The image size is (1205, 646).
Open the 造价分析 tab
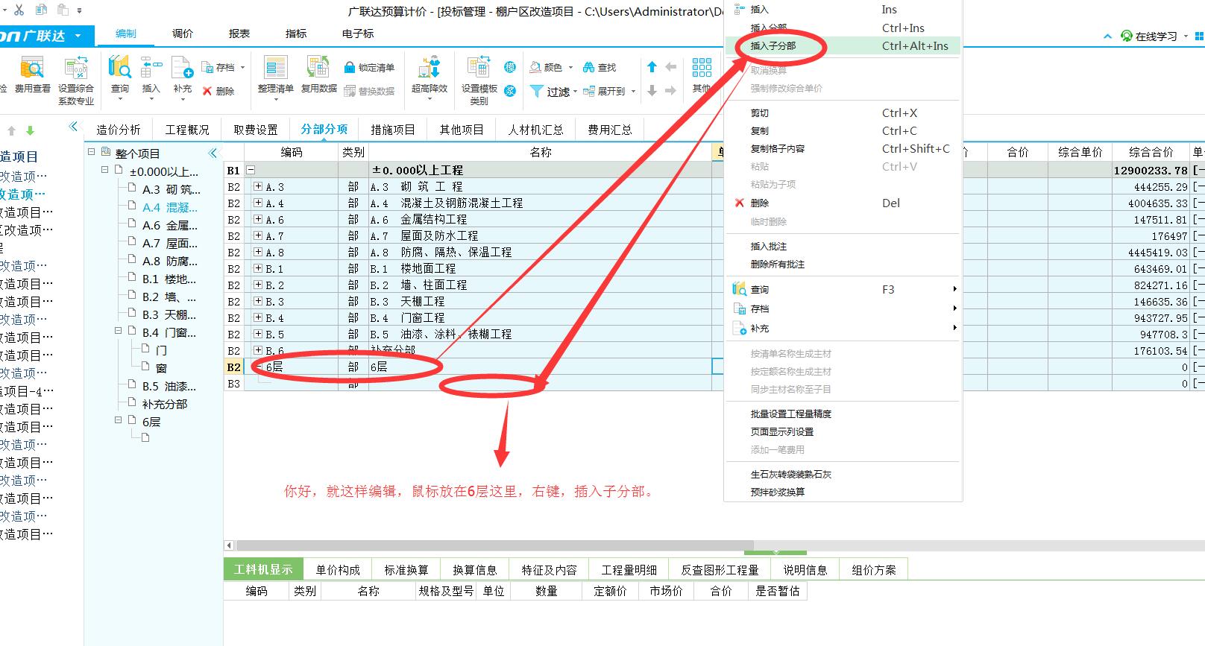(118, 130)
